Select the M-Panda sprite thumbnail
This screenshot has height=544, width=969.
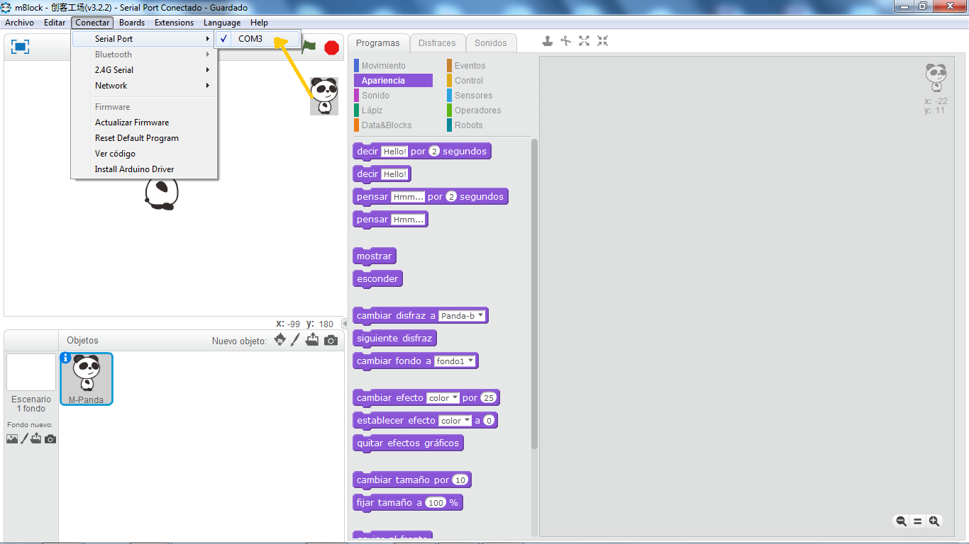(87, 379)
